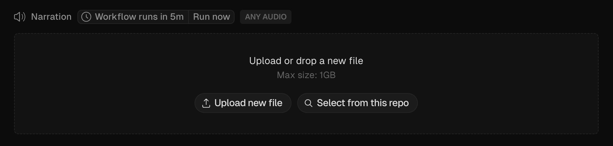Click the Upload new file text label
This screenshot has height=146, width=613.
click(x=248, y=103)
